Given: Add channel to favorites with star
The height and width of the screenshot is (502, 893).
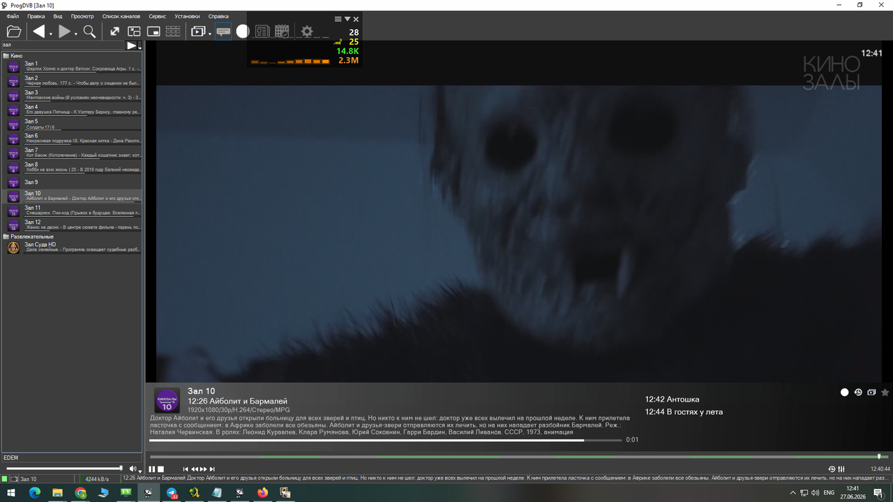Looking at the screenshot, I should (x=885, y=393).
